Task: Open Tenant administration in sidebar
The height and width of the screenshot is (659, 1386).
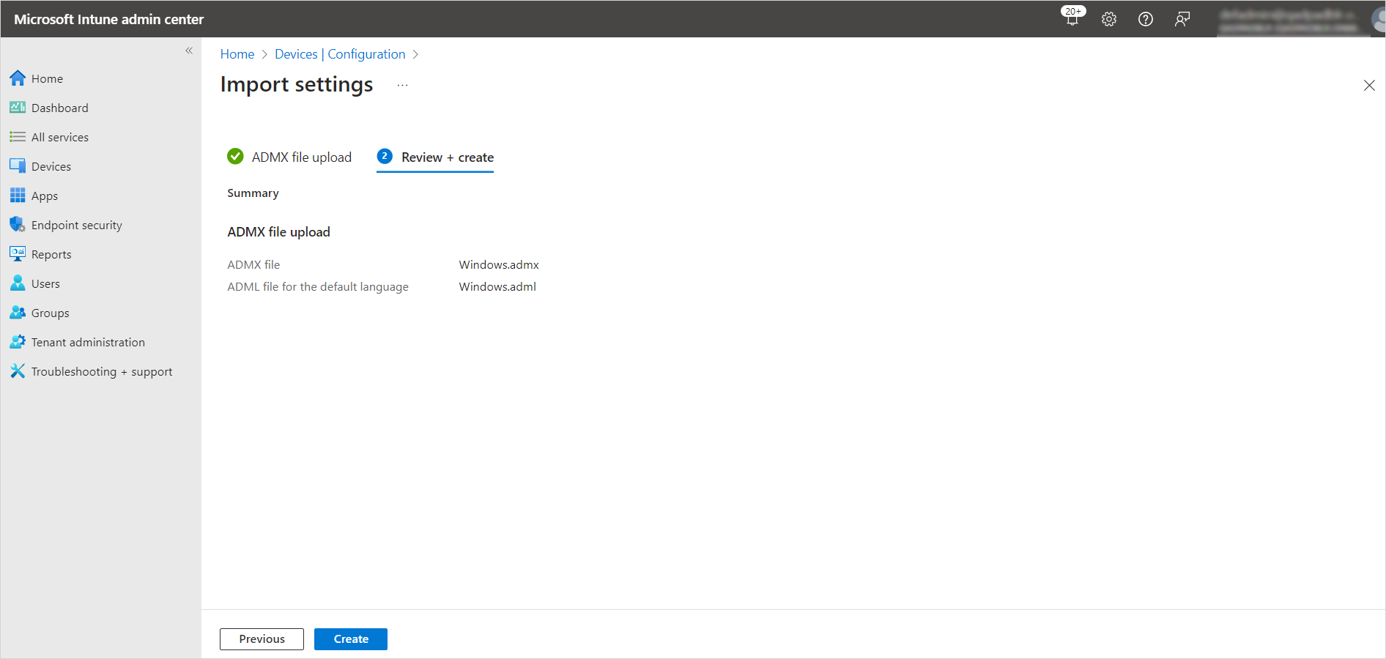Action: point(88,342)
